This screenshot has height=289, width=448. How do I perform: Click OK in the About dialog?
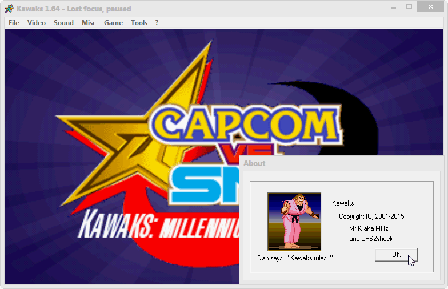[x=396, y=255]
